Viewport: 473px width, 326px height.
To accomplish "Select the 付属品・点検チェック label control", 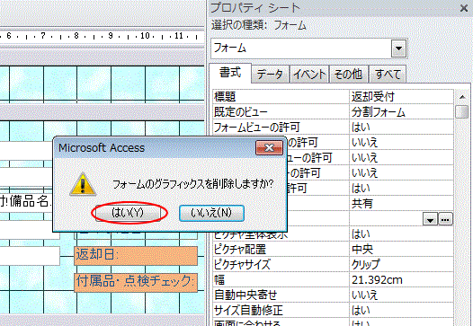I will coord(136,282).
